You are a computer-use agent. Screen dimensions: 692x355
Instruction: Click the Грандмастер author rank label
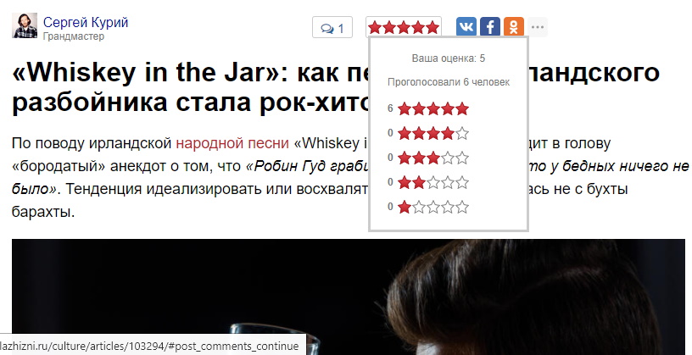coord(74,36)
